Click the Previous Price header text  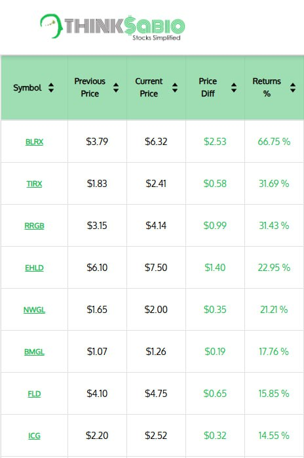pos(90,87)
